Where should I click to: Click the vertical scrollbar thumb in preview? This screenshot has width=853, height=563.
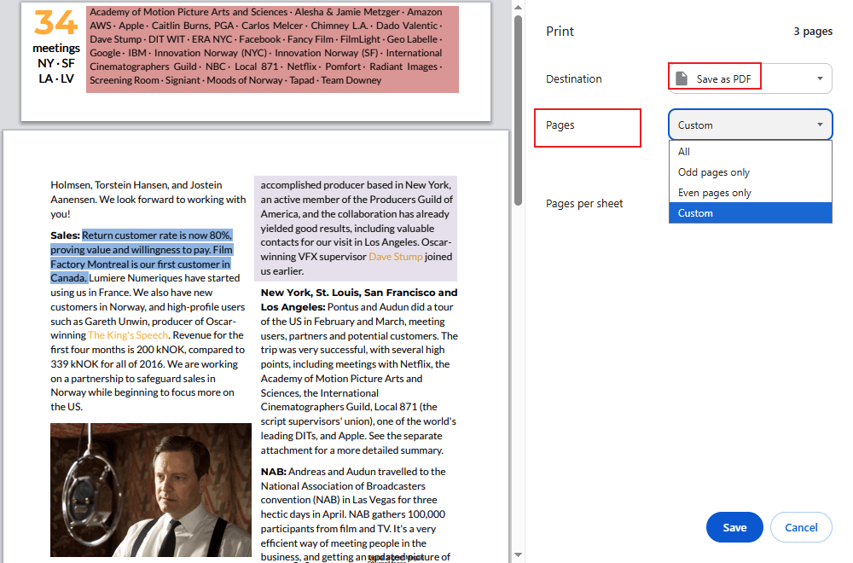[x=518, y=110]
